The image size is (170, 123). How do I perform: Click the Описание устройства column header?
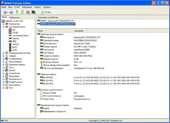[x=90, y=17]
